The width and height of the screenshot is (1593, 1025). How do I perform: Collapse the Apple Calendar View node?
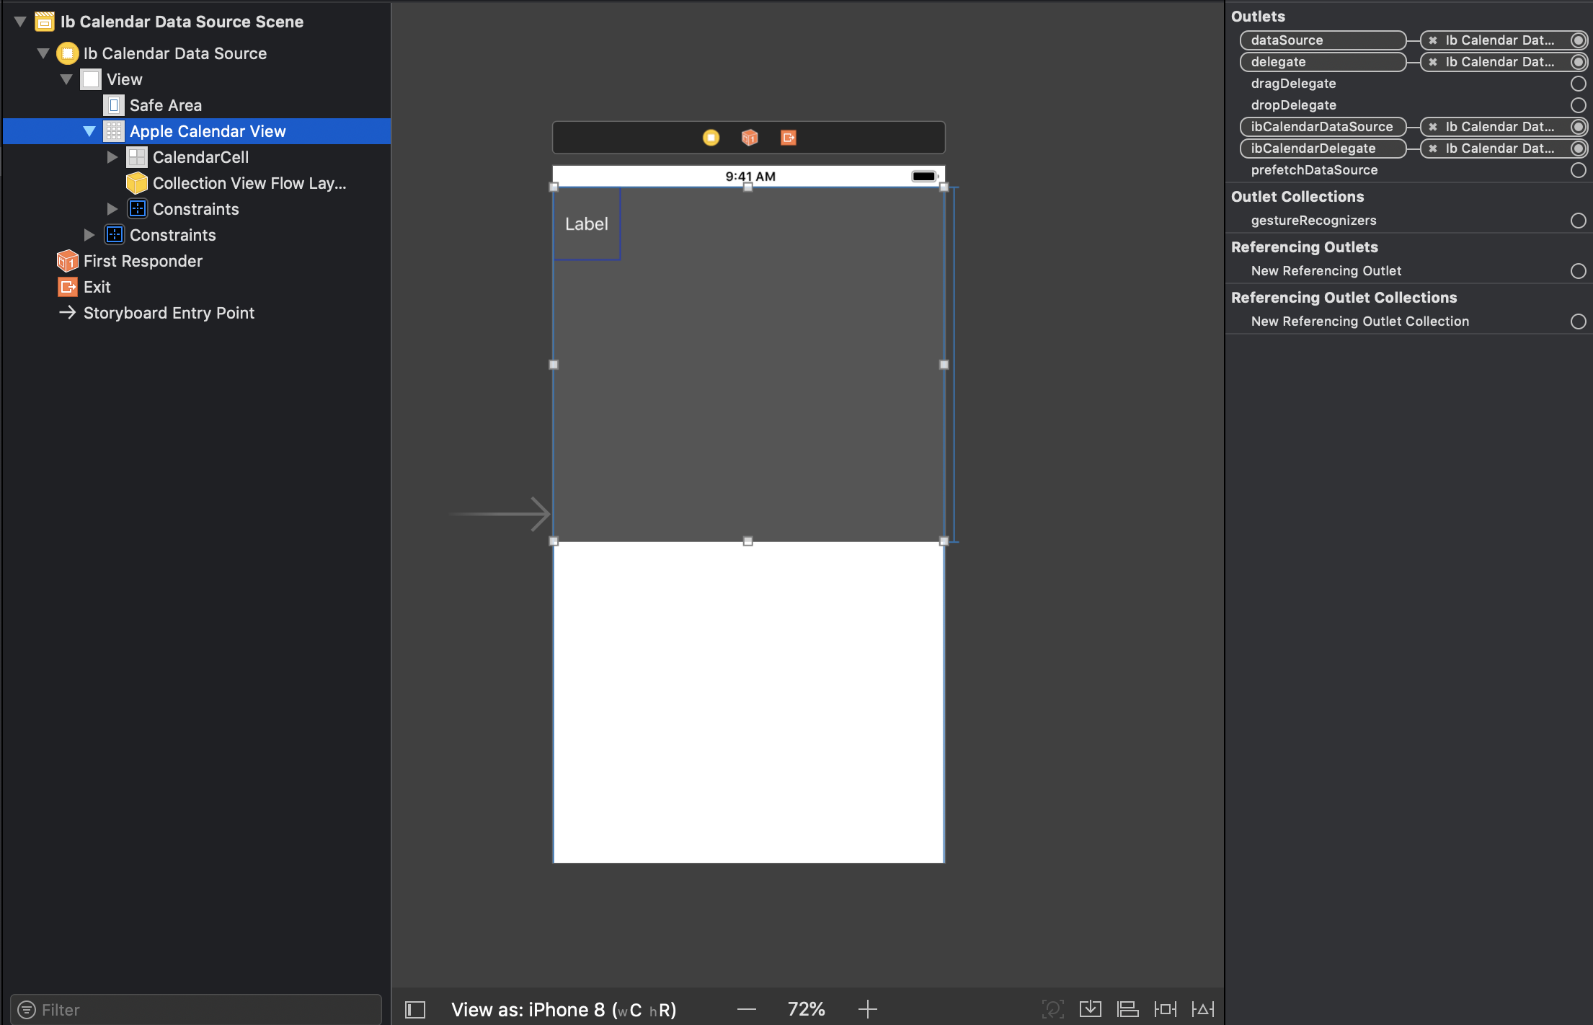89,131
